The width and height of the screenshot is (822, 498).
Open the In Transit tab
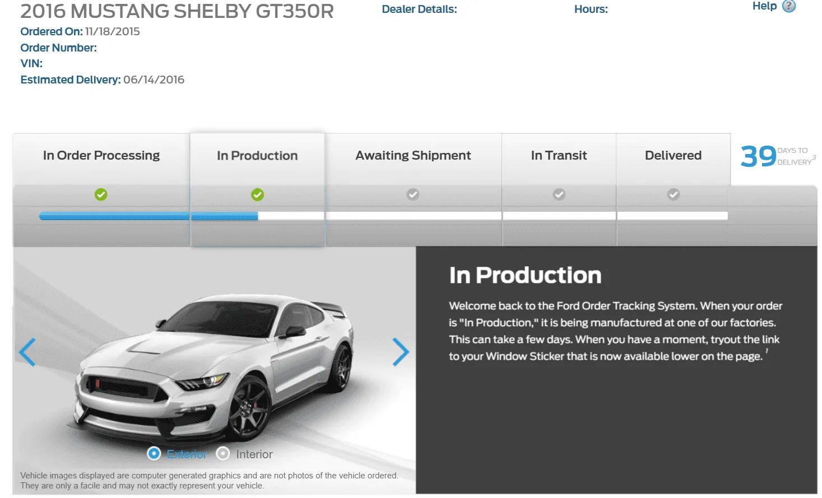(559, 156)
